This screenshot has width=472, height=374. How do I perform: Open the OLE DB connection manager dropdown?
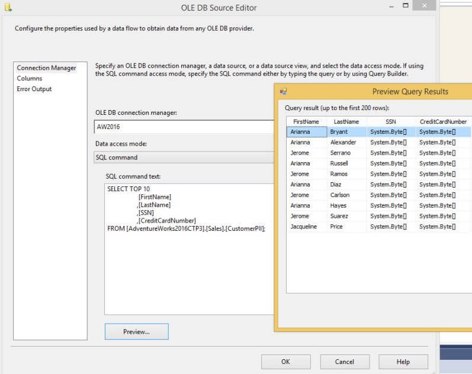point(184,127)
